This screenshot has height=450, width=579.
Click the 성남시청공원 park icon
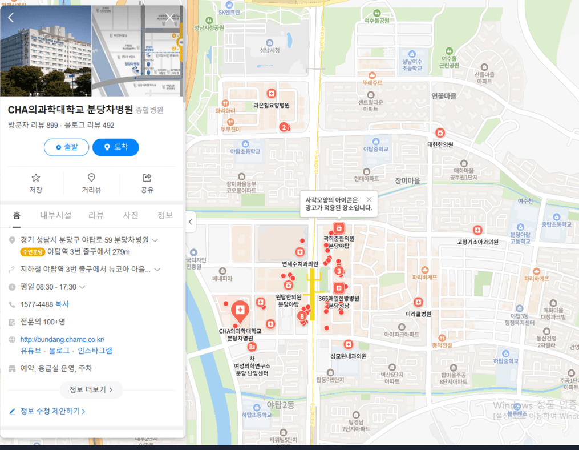coord(209,20)
